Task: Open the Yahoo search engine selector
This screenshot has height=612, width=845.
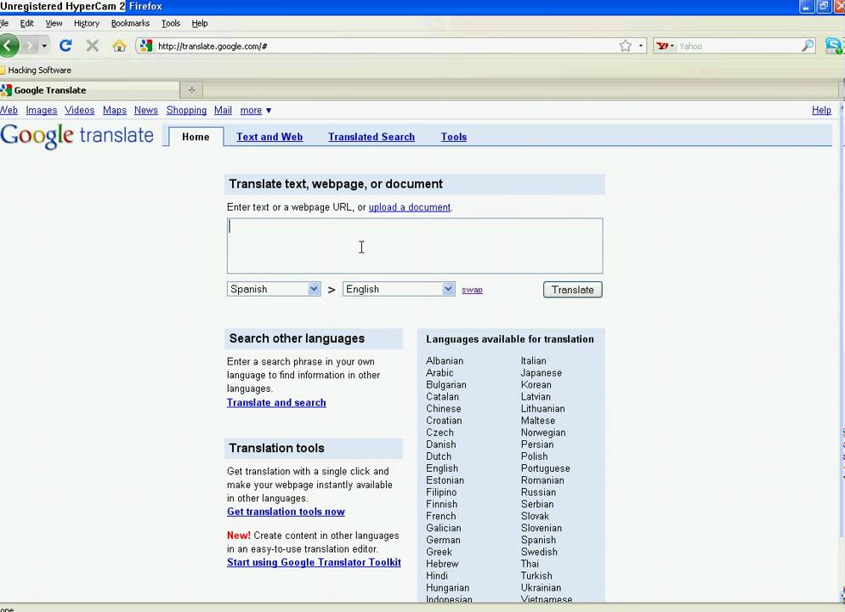Action: click(665, 46)
